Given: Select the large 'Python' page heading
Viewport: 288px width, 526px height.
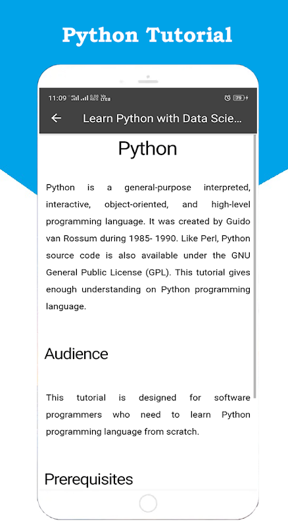Looking at the screenshot, I should pyautogui.click(x=148, y=149).
